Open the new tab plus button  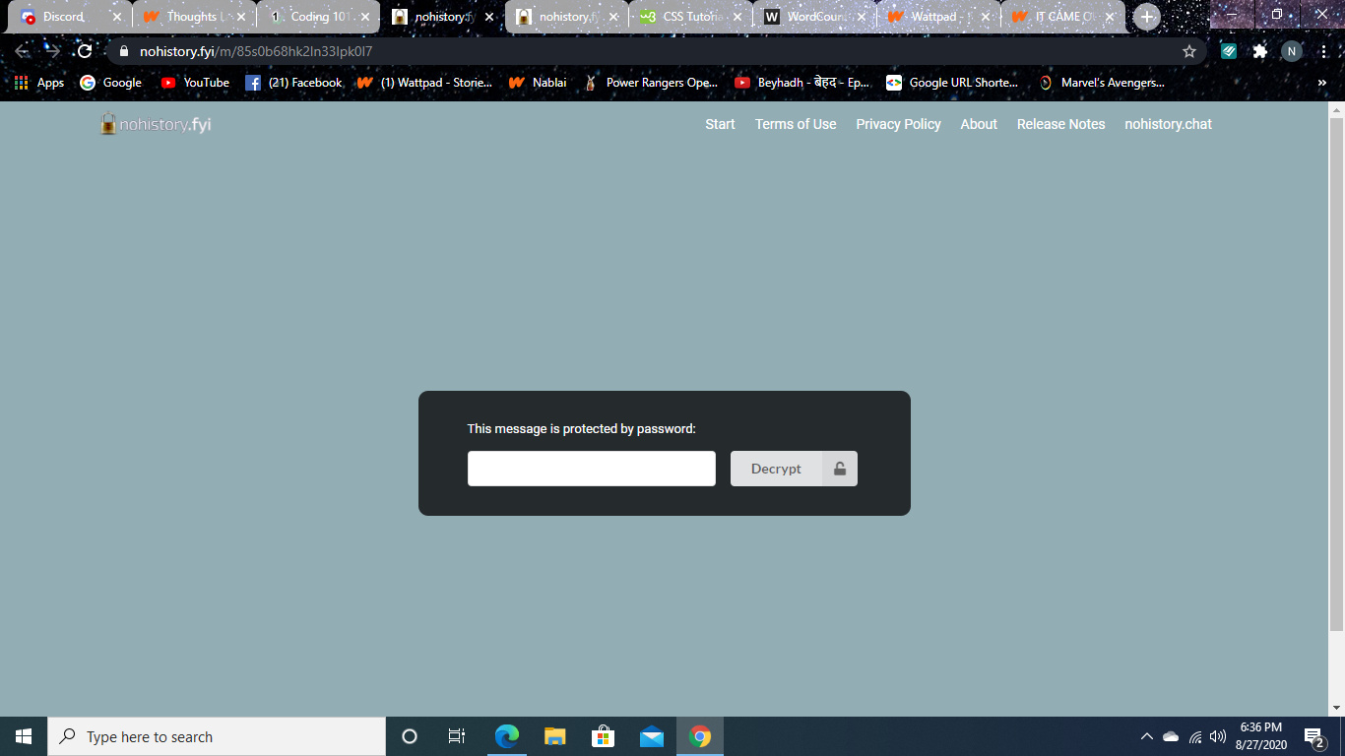click(x=1146, y=17)
